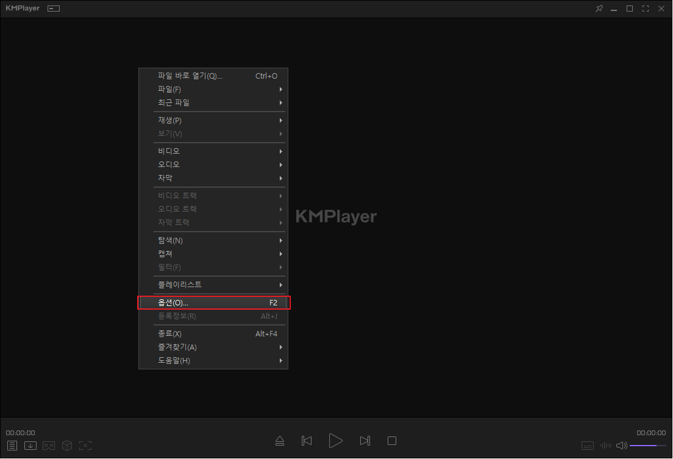Expand the 캡쳐 submenu
Image resolution: width=673 pixels, height=459 pixels.
click(x=213, y=254)
